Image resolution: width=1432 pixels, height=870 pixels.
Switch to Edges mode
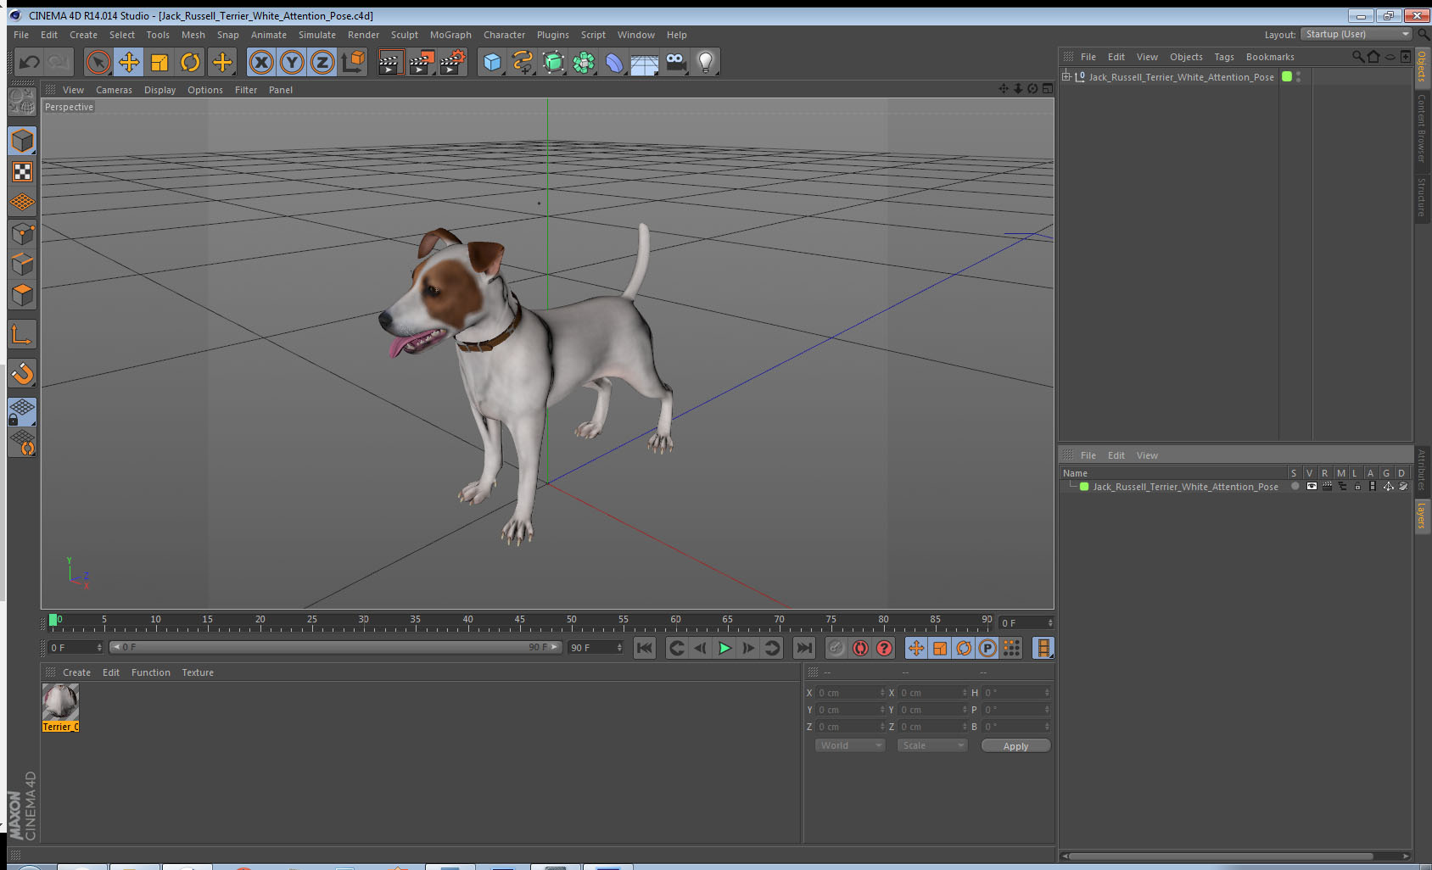pyautogui.click(x=23, y=265)
